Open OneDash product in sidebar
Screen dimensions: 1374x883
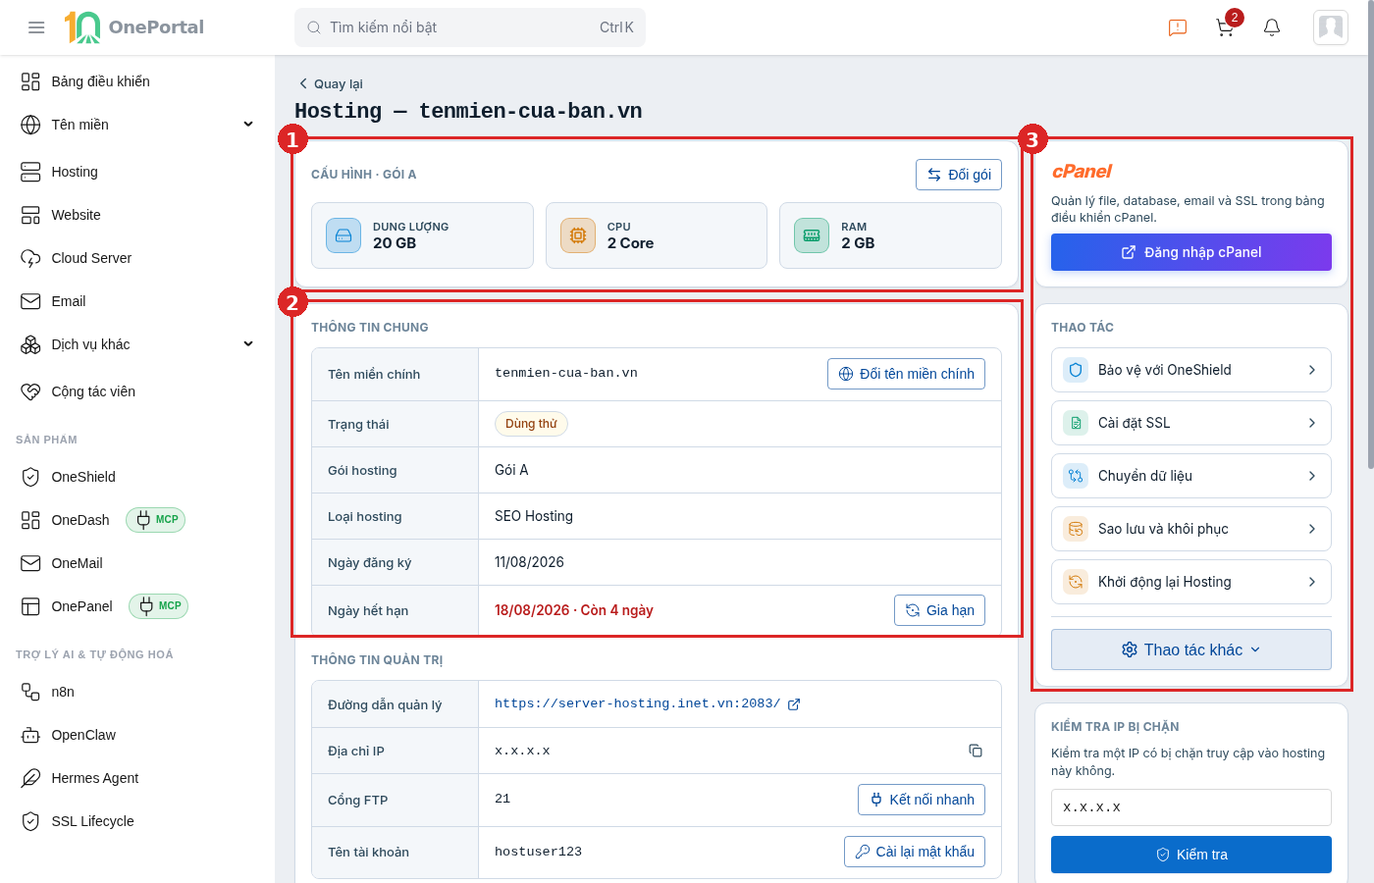point(80,520)
